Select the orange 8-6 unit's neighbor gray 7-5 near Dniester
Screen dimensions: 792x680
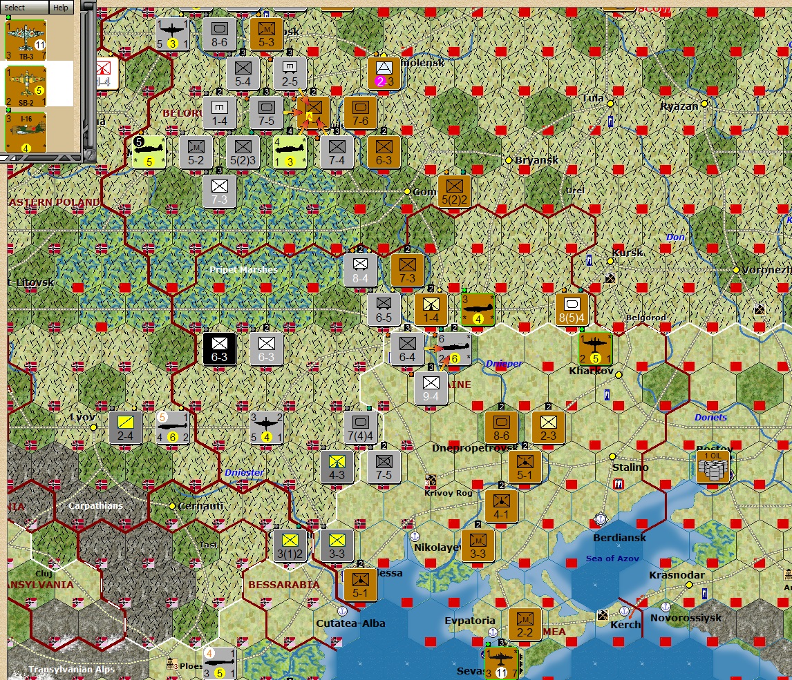(384, 466)
